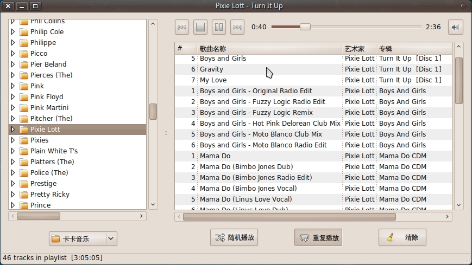Screen dimensions: 472x265
Task: Sort by 歌曲名称 column header
Action: (x=269, y=48)
